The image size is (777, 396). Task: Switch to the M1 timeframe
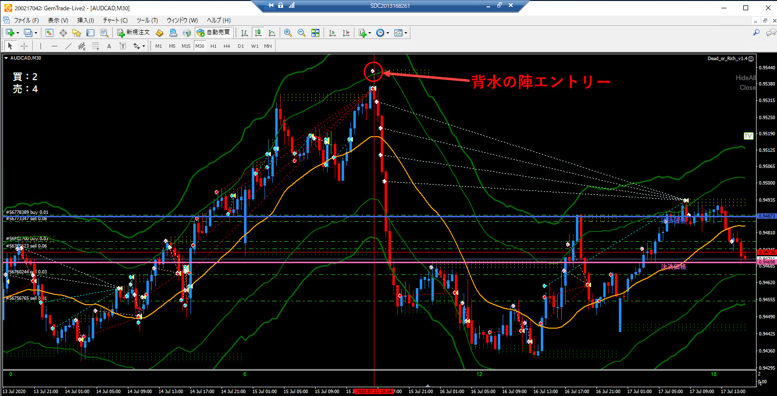tap(159, 46)
